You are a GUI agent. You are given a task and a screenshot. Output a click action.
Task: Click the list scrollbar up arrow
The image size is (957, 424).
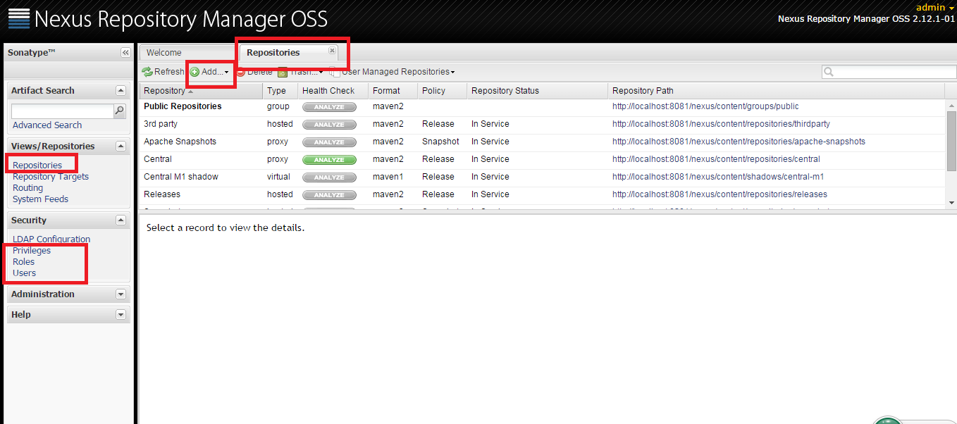(951, 105)
